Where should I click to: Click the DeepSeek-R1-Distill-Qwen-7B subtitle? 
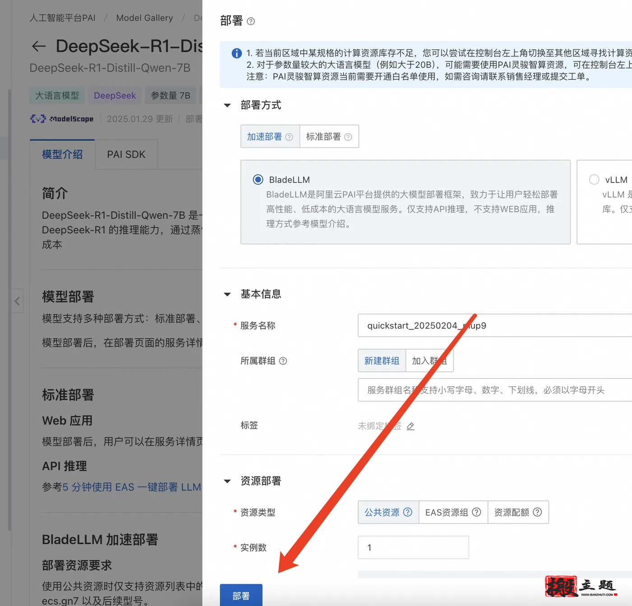(110, 68)
